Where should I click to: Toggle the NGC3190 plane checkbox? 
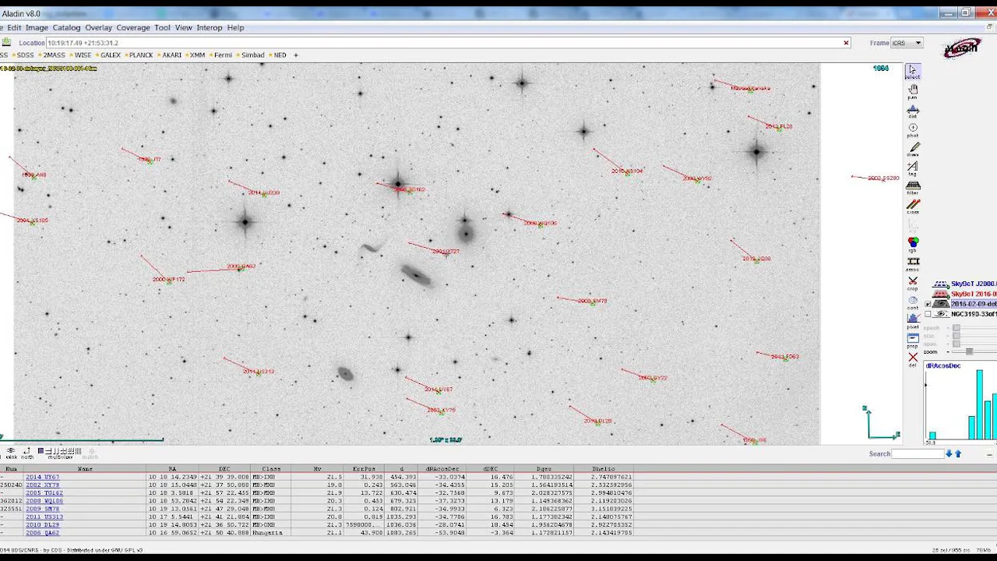[928, 314]
